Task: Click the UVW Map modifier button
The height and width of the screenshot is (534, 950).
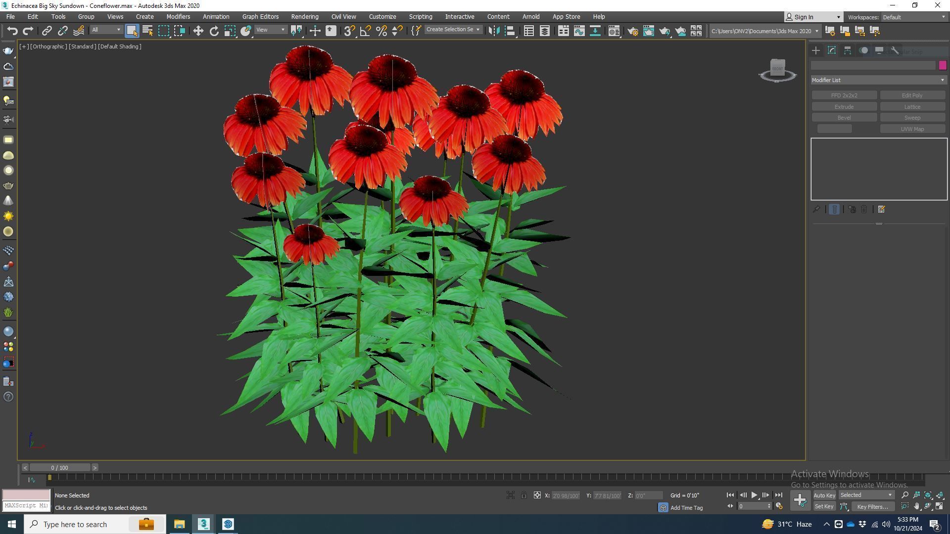Action: click(912, 129)
